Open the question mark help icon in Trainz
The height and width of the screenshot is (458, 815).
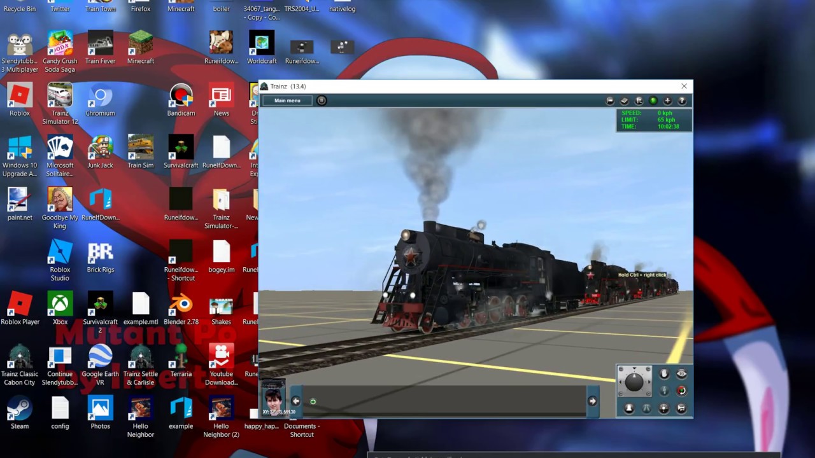tap(682, 101)
